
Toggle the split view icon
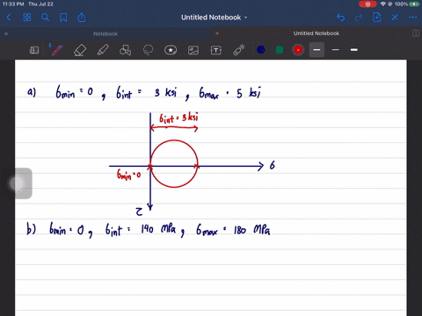pos(416,33)
